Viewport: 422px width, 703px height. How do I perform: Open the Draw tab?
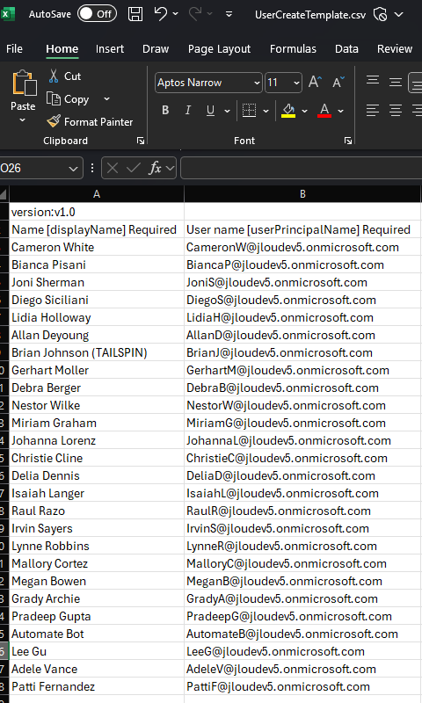(156, 49)
